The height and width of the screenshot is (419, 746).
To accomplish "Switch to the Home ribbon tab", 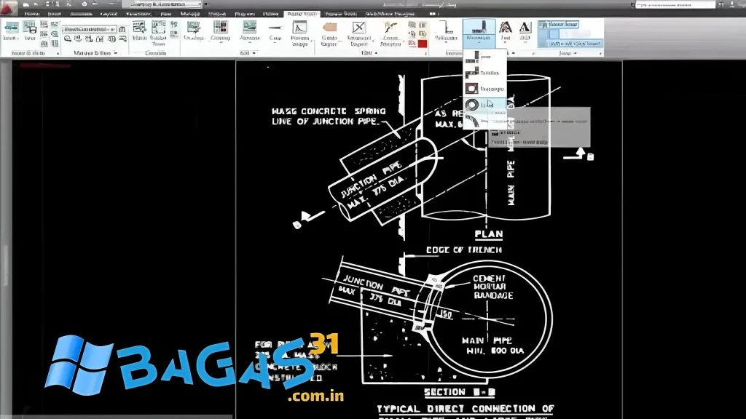I will point(32,14).
